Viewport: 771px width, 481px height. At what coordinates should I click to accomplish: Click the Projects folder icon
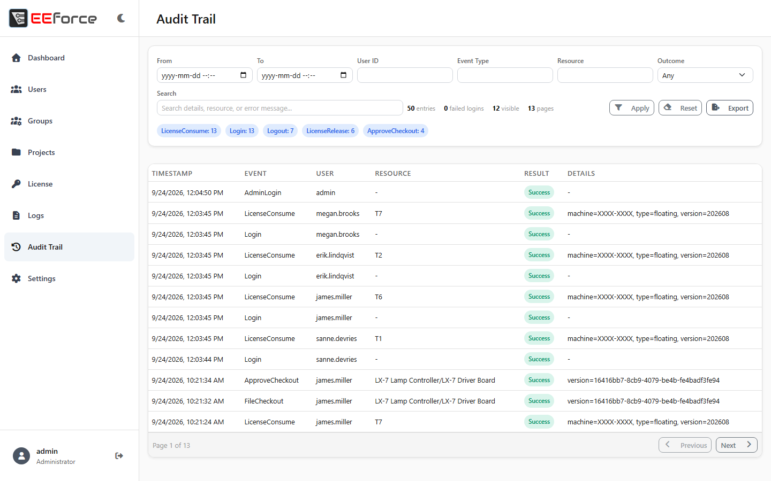click(16, 152)
